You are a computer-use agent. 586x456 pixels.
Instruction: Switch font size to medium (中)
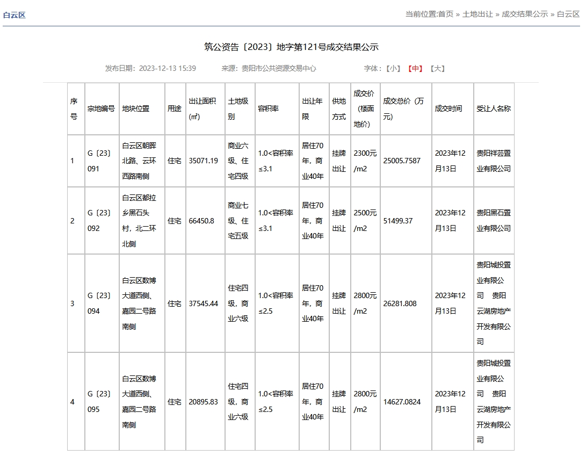pos(416,69)
